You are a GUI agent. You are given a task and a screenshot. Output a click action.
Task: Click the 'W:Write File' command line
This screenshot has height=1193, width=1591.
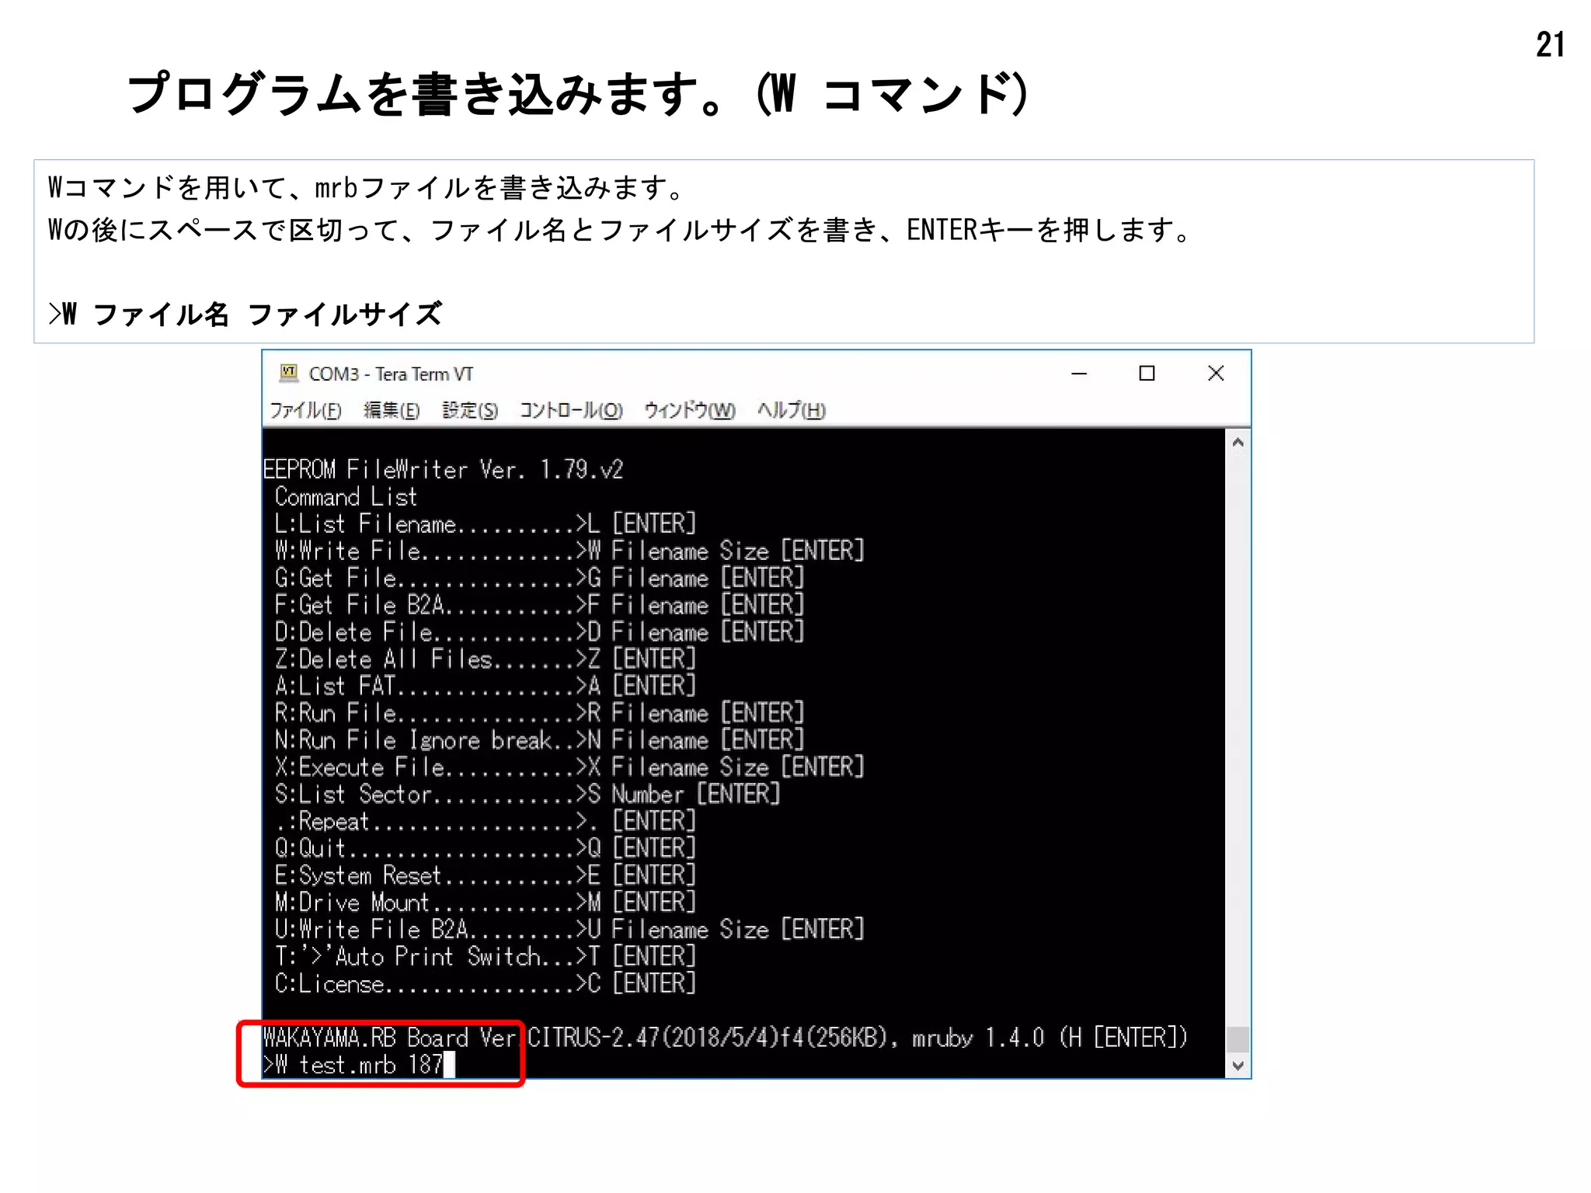[x=569, y=551]
